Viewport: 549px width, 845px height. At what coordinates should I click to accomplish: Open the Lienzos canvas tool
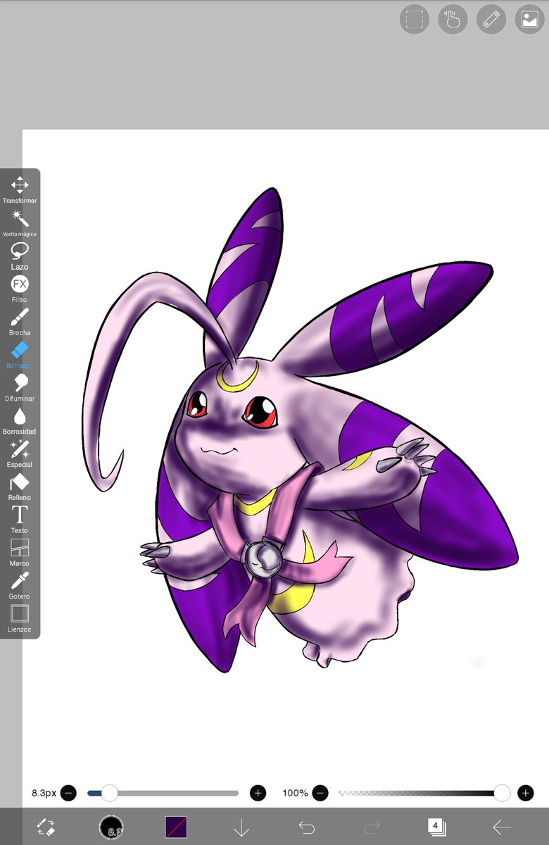pyautogui.click(x=20, y=619)
